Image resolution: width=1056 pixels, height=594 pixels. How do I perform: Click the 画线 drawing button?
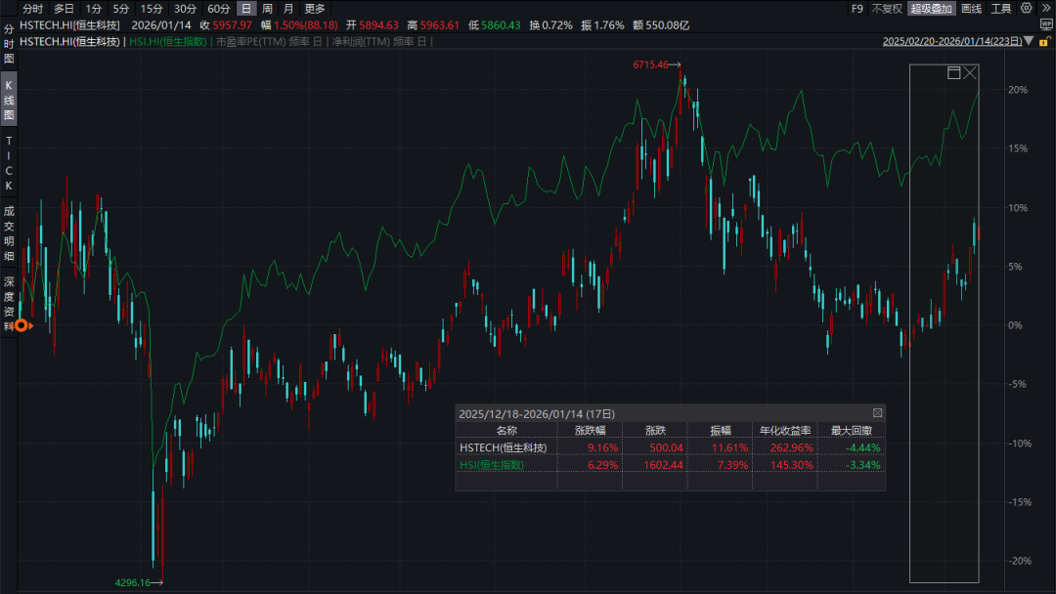pos(971,9)
